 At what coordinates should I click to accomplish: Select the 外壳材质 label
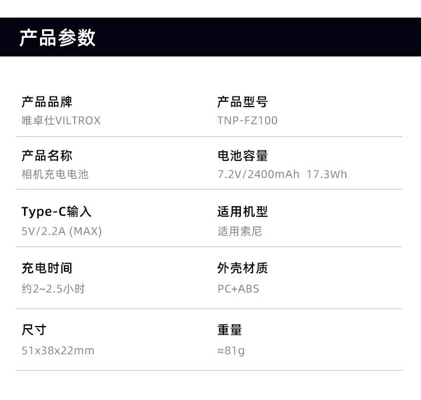242,268
